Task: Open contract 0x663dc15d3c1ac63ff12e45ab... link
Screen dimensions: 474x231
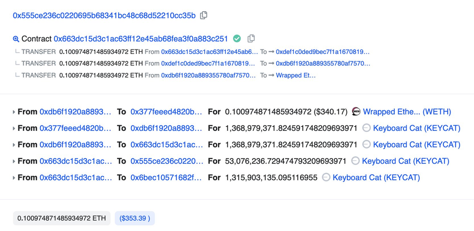Action: (141, 39)
